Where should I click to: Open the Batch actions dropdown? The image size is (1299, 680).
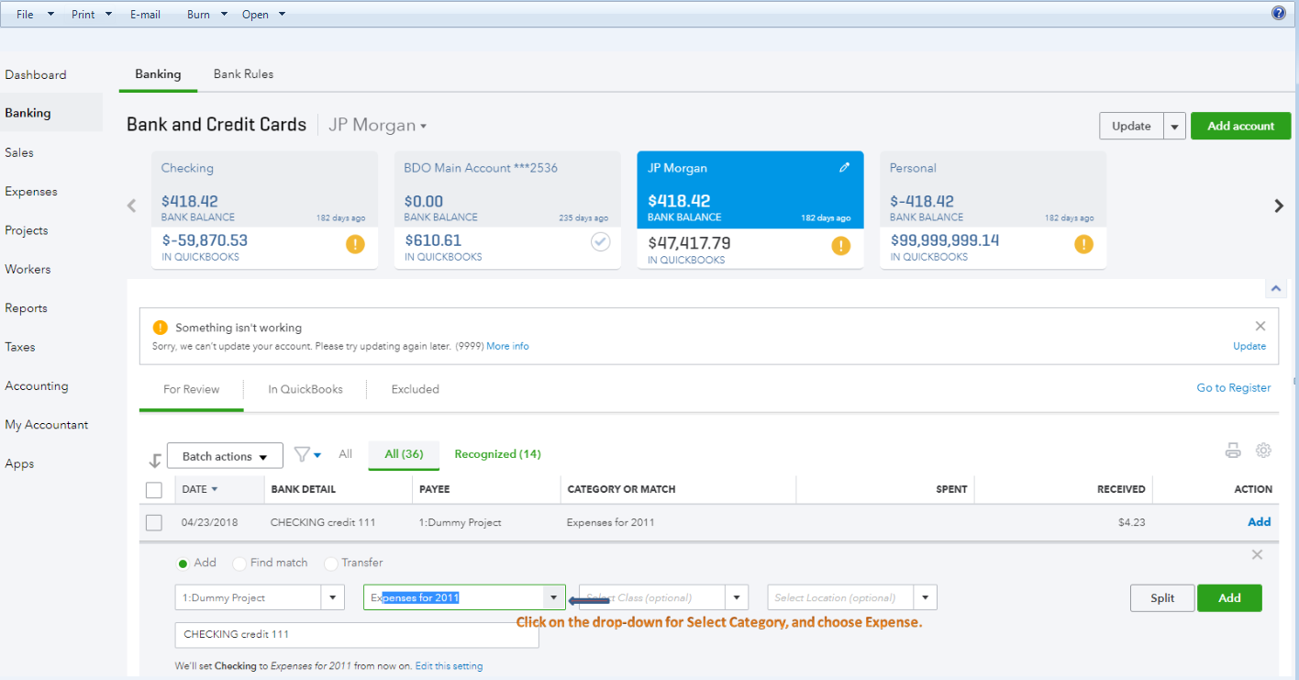coord(224,456)
